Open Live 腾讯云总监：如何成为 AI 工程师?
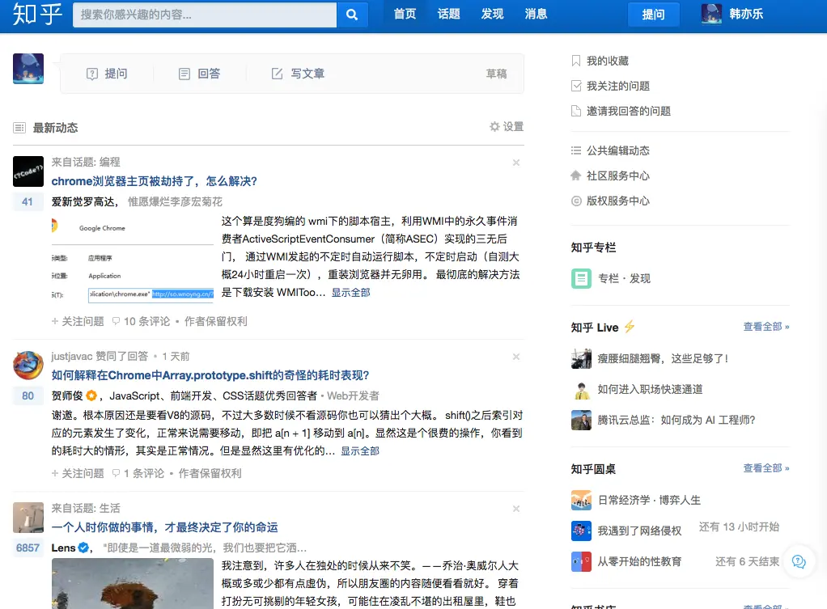This screenshot has width=827, height=609. pos(676,421)
